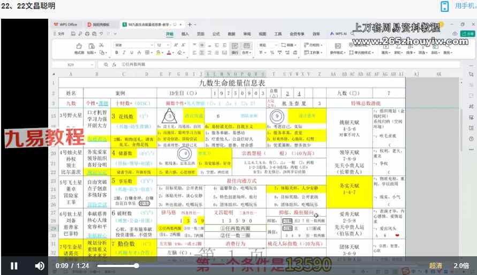Switch to the 插入 ribbon tab

pos(185,34)
